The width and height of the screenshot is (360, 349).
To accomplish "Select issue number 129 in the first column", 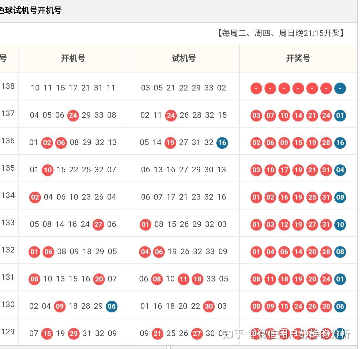I will [8, 332].
